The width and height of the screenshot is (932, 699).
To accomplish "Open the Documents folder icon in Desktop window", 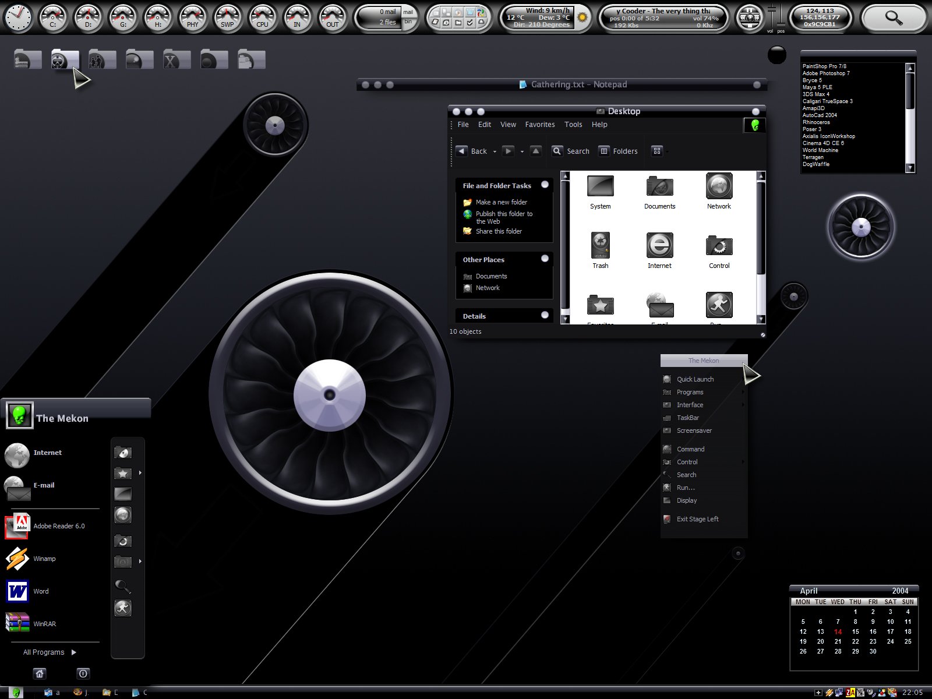I will (x=659, y=186).
